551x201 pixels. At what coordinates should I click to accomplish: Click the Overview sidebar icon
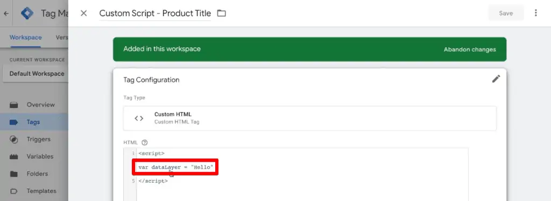(13, 105)
